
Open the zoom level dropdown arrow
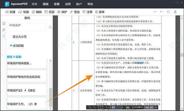point(156,108)
